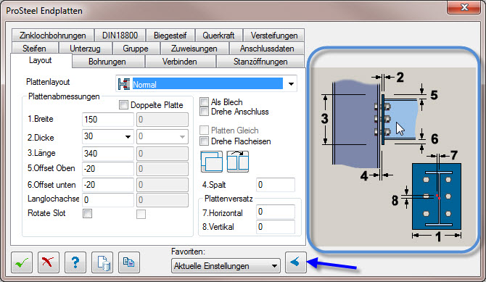Confirm with the green checkmark button
The height and width of the screenshot is (282, 486).
click(x=22, y=262)
